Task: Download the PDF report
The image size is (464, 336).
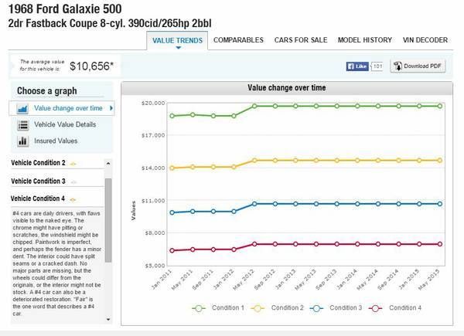Action: click(418, 66)
